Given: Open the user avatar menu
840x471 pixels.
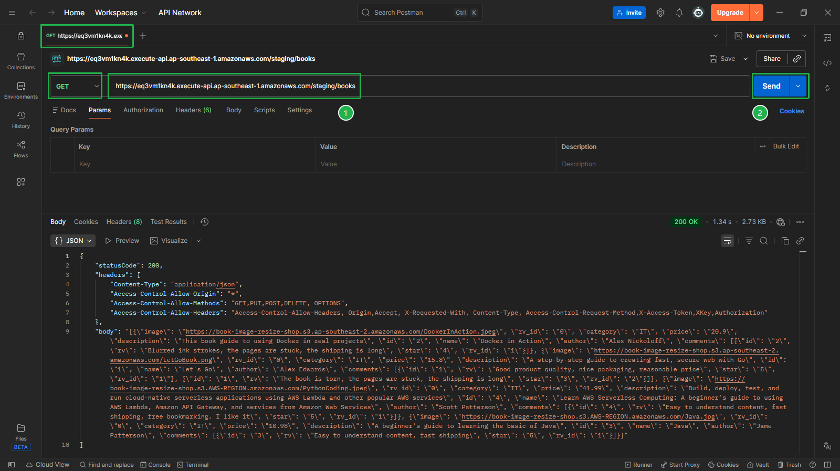Looking at the screenshot, I should [x=698, y=13].
